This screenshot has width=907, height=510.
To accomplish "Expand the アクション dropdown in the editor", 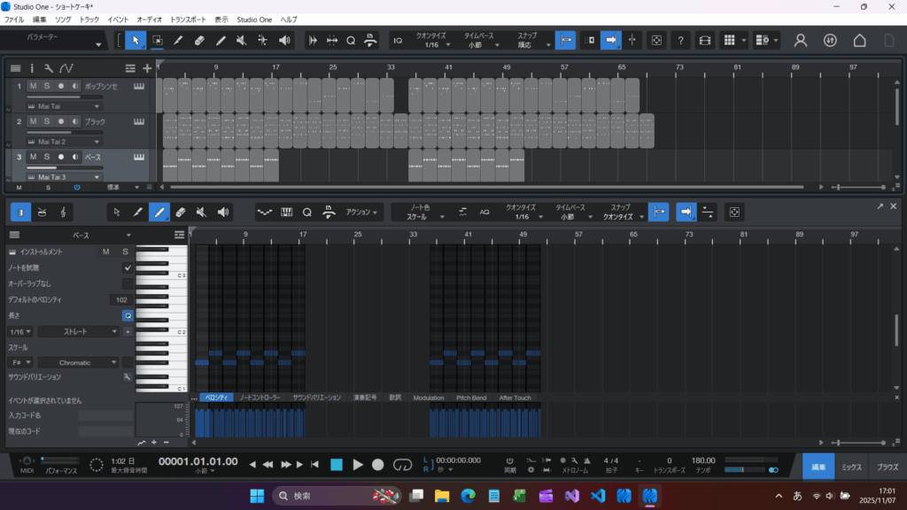I will point(363,212).
